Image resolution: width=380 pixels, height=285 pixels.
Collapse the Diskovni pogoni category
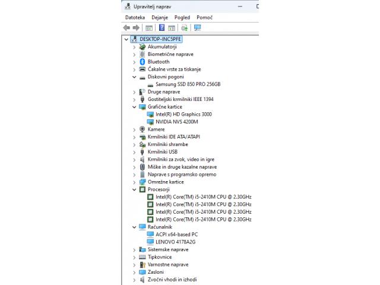pyautogui.click(x=135, y=77)
